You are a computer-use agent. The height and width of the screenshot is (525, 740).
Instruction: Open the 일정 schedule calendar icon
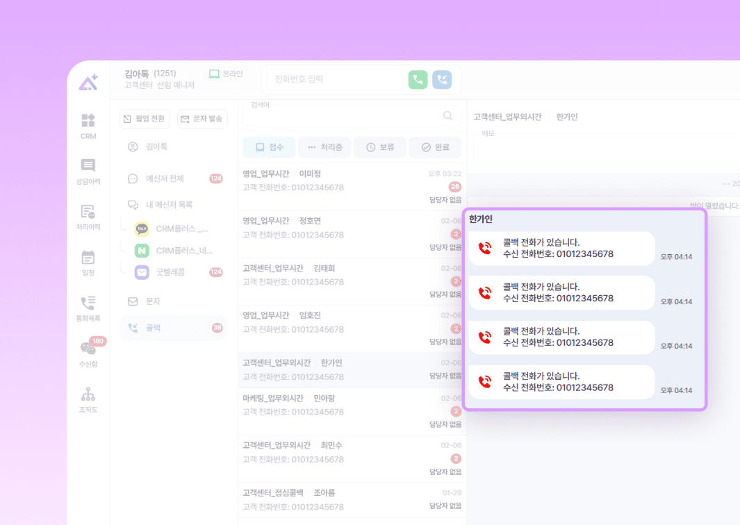[88, 262]
